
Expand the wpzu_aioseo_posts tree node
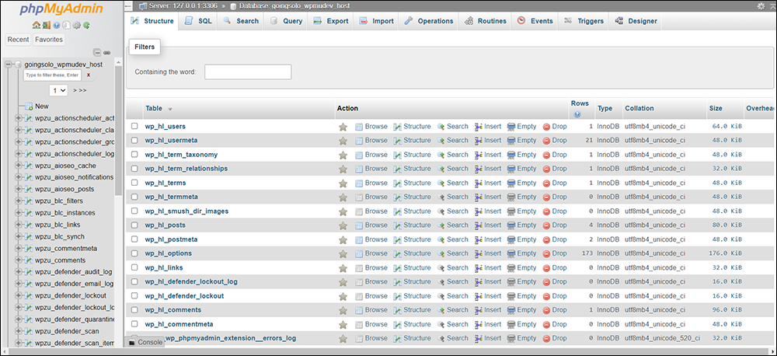click(x=19, y=190)
